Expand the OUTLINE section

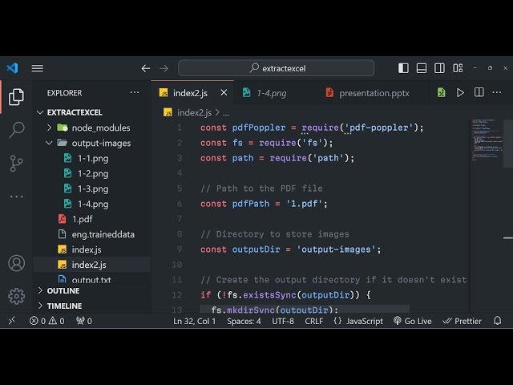(63, 290)
